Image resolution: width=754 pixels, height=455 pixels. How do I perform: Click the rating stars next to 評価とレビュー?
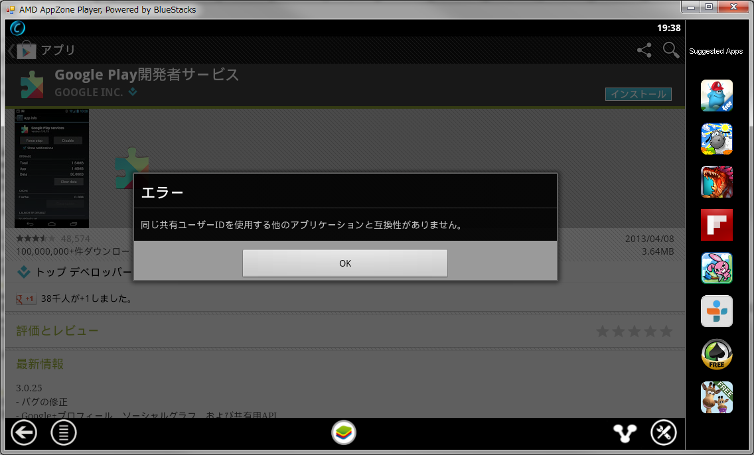pos(635,331)
